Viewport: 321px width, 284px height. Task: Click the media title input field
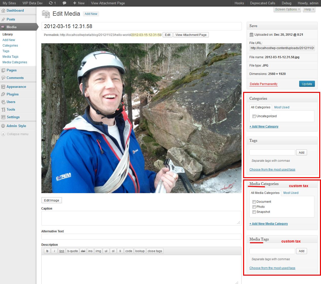[x=142, y=26]
